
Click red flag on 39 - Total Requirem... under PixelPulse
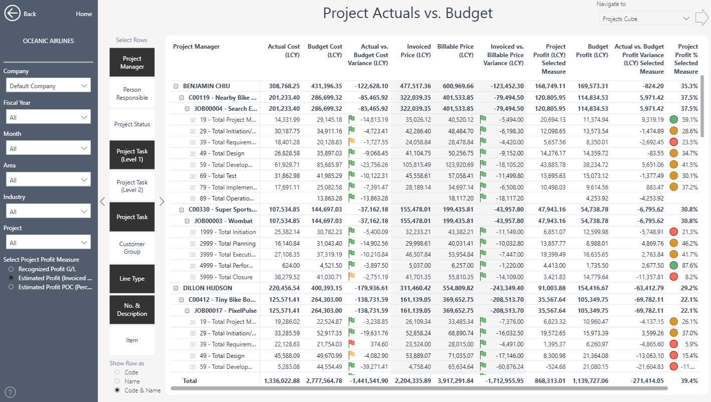tap(351, 344)
